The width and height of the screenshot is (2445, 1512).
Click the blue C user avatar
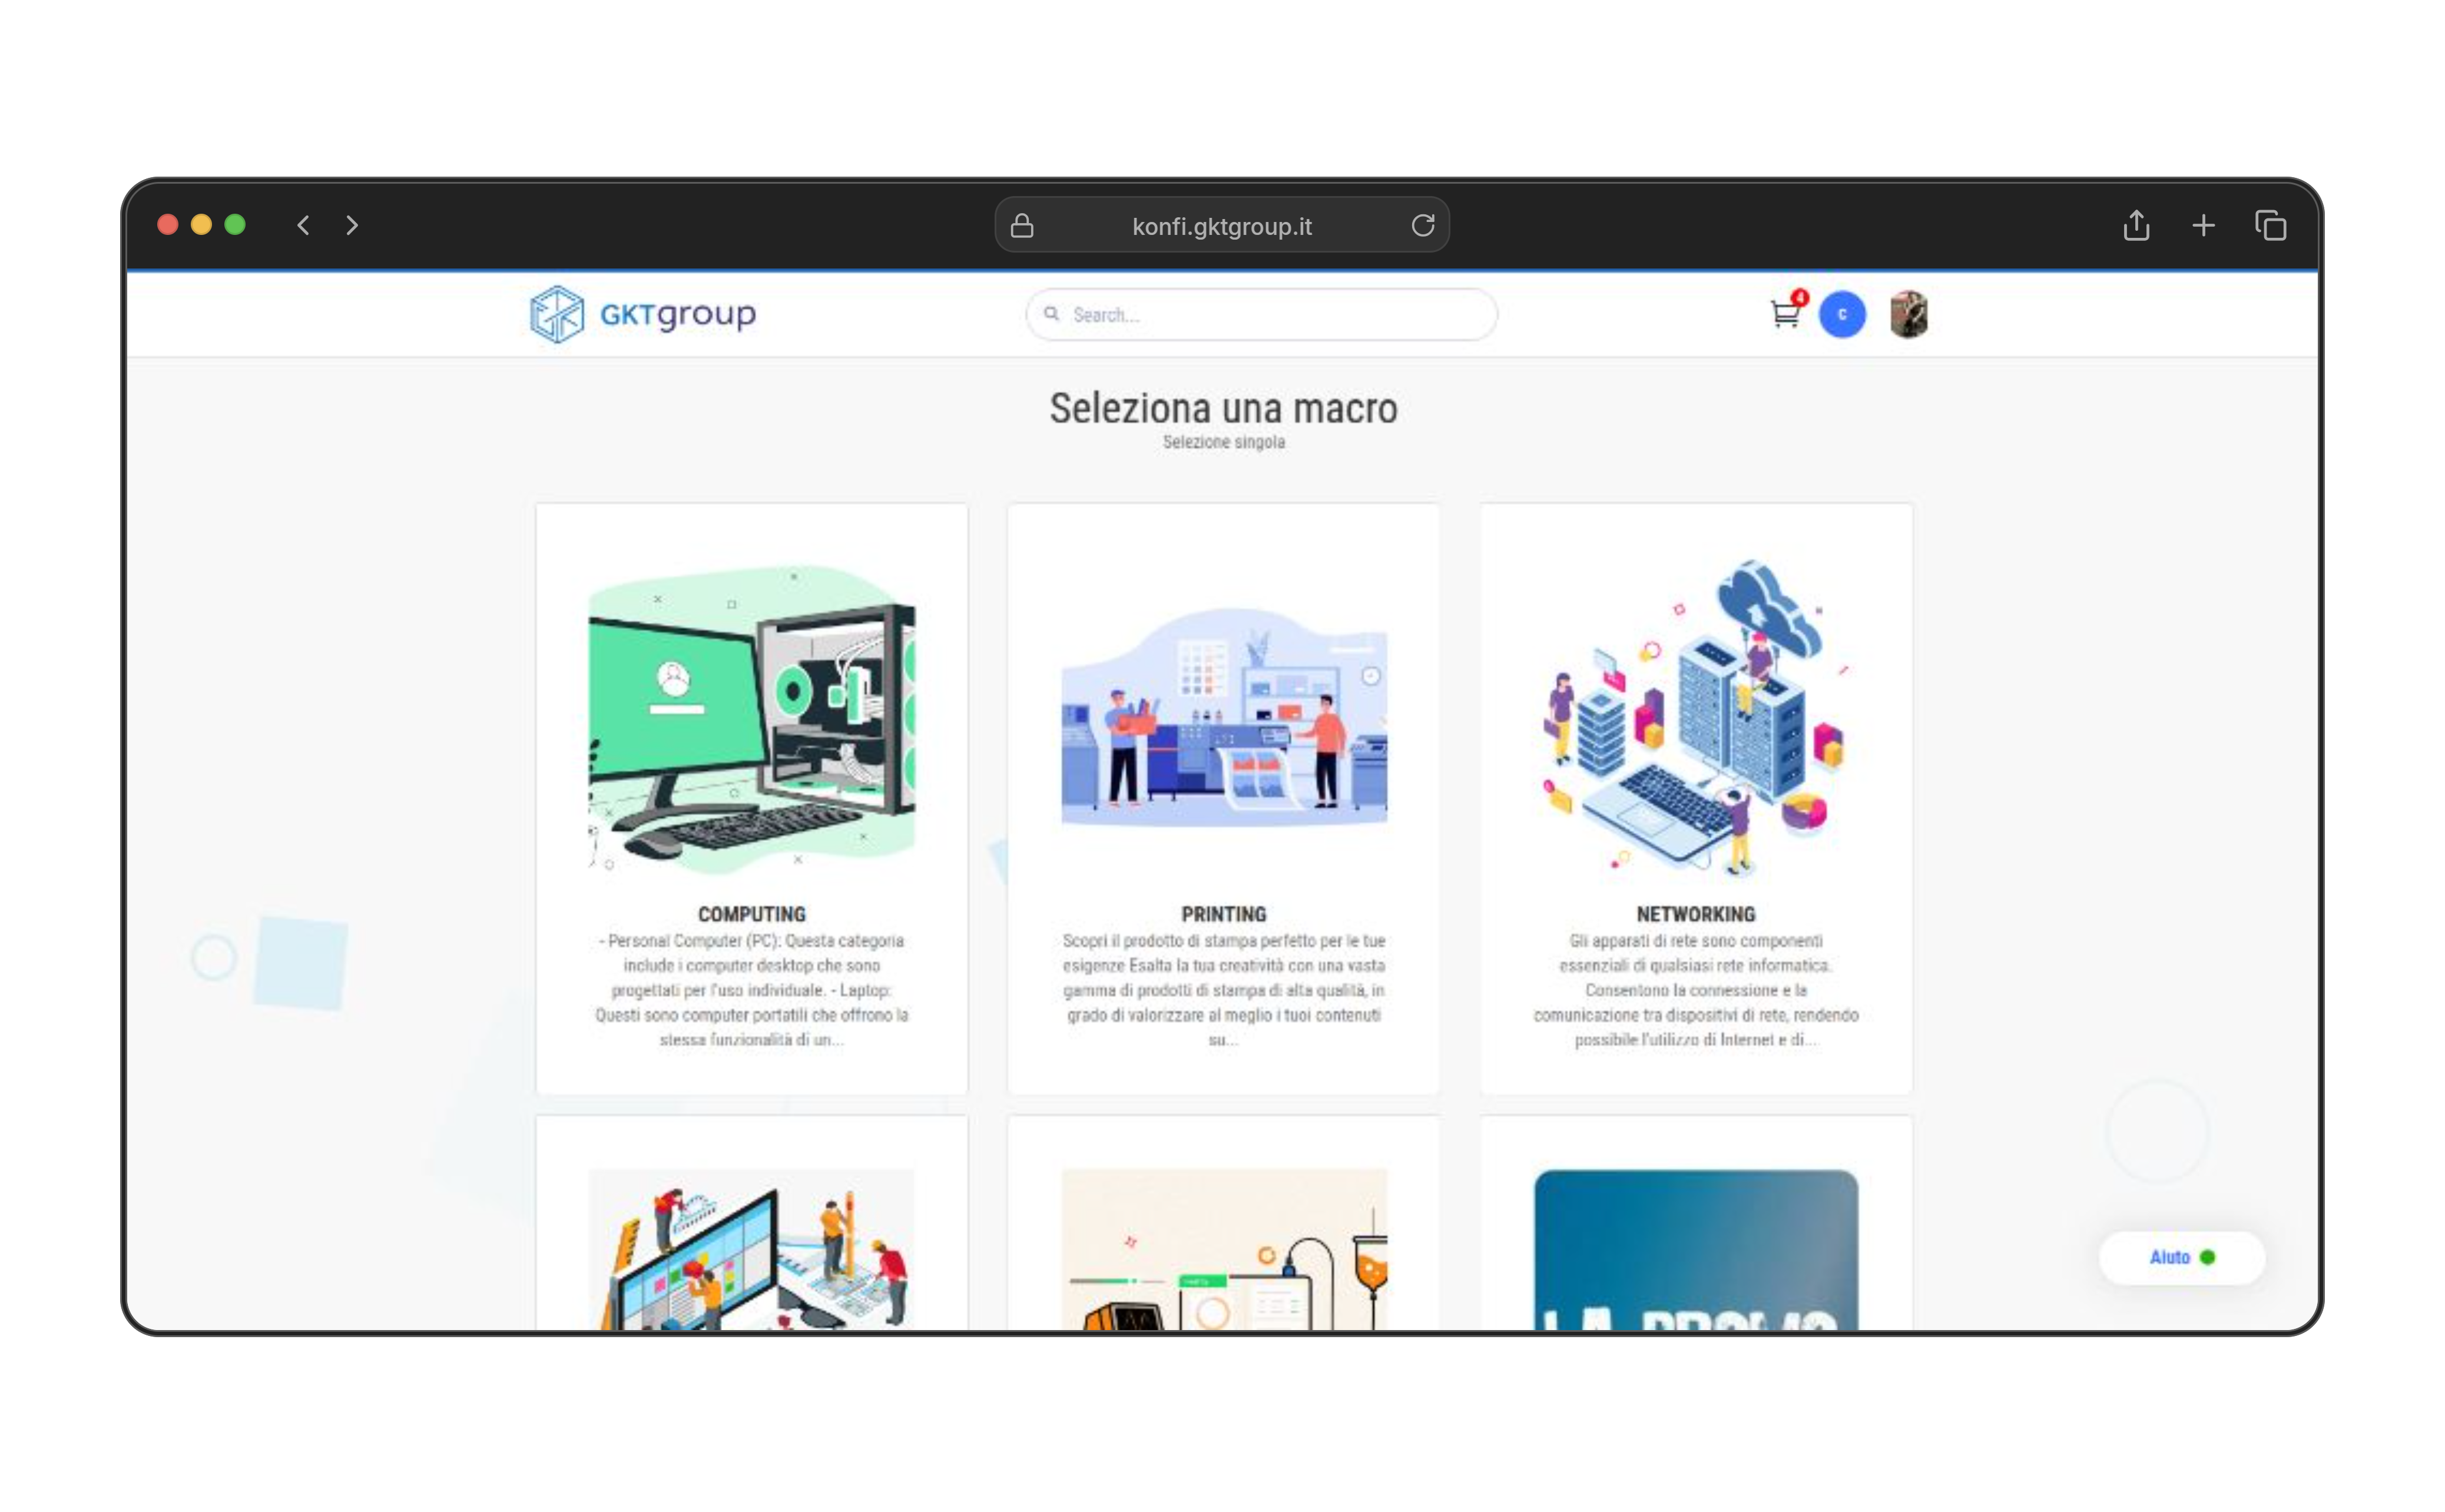click(1842, 315)
